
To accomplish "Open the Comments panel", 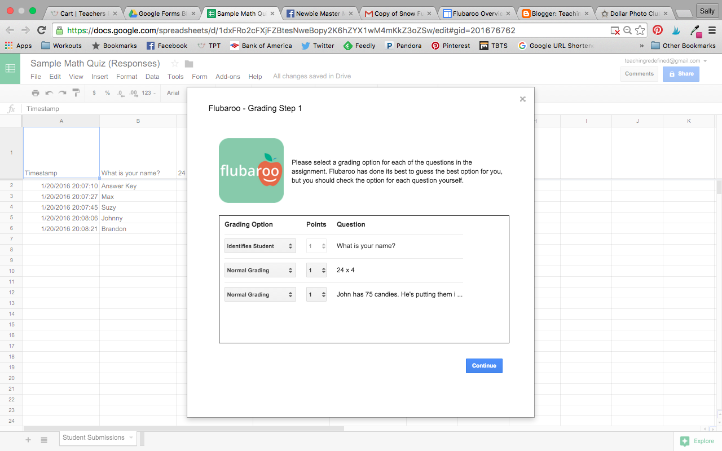I will coord(639,73).
